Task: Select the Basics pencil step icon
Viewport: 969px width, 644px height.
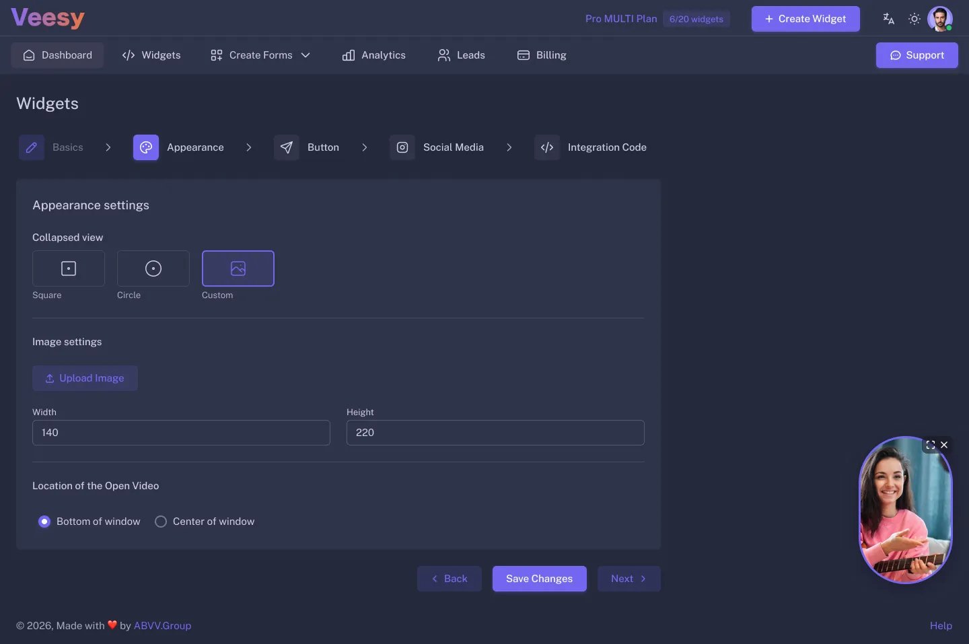Action: [x=32, y=147]
